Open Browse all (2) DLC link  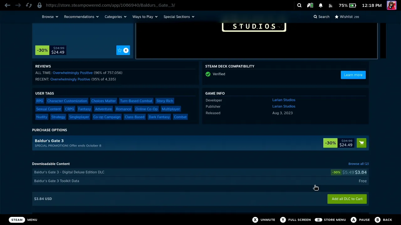[358, 164]
